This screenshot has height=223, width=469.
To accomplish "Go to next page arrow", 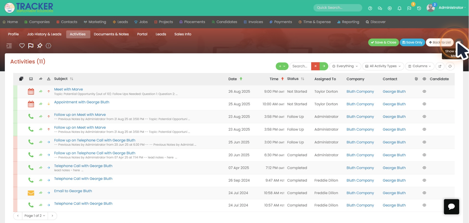I will tap(52, 216).
